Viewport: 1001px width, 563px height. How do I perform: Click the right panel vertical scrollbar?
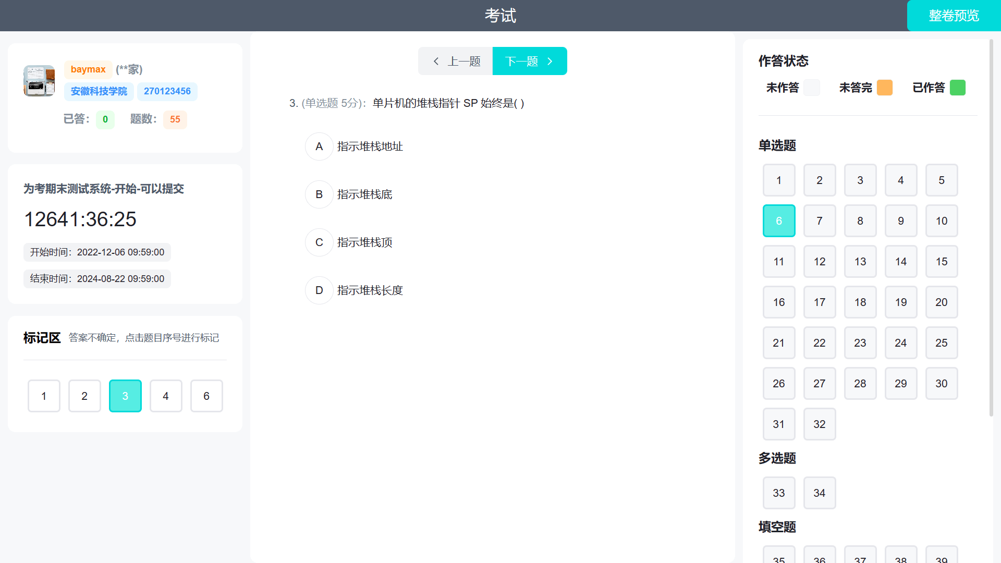991,228
